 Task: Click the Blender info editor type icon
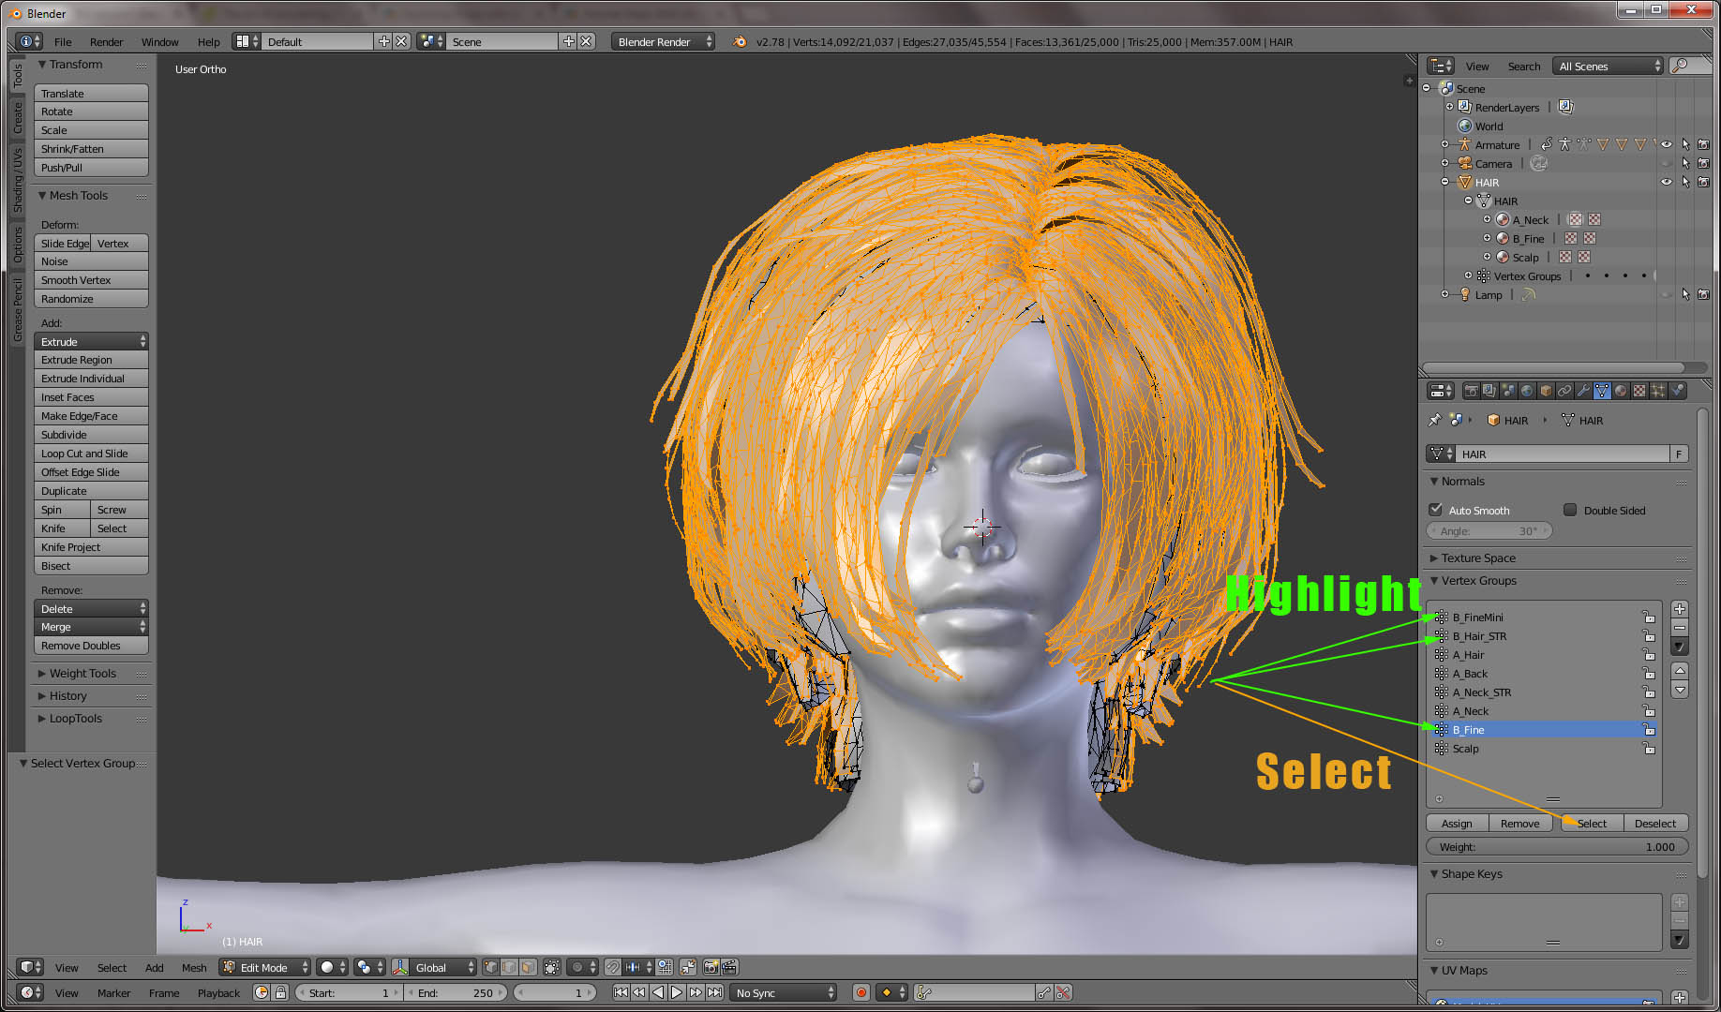pos(30,41)
